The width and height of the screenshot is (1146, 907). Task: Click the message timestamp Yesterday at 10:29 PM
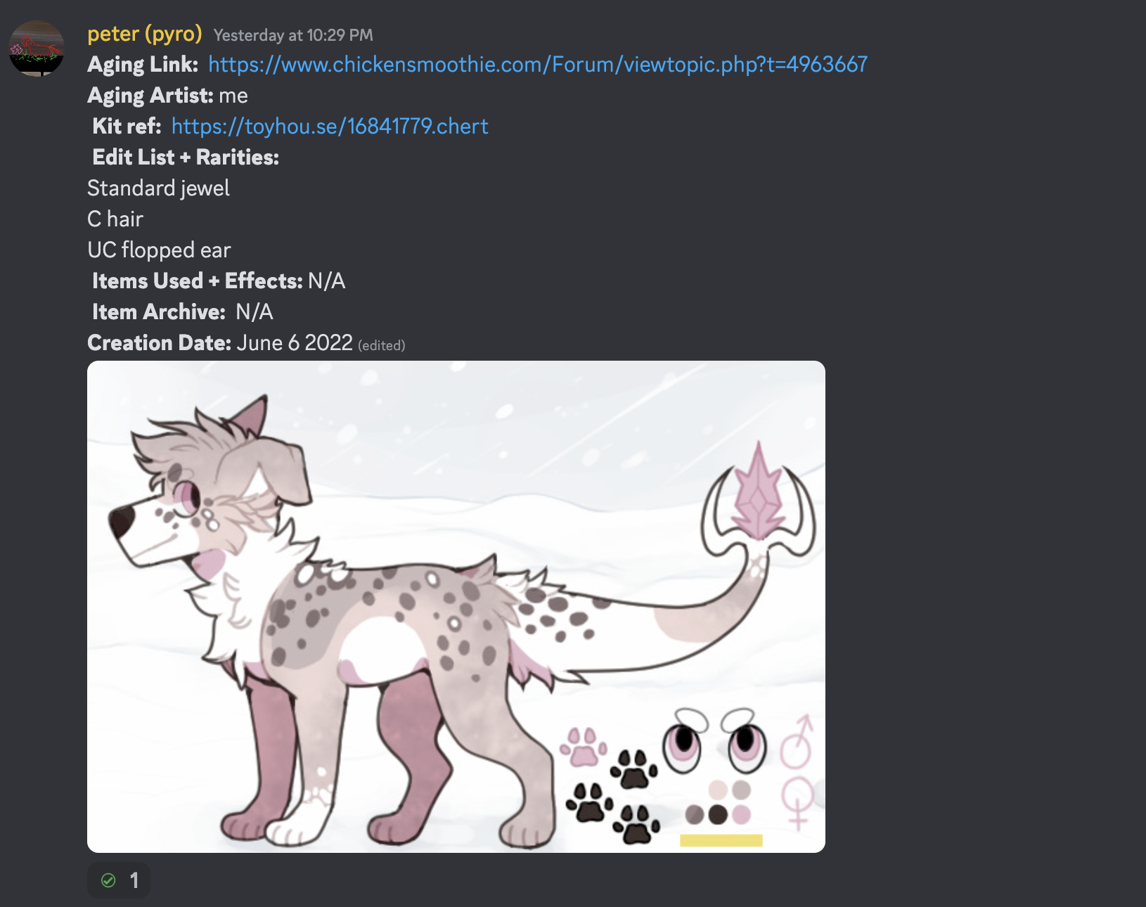293,35
